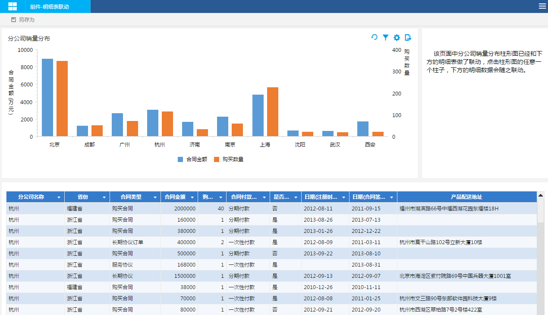Select date cell 2012-08-11

click(x=325, y=209)
